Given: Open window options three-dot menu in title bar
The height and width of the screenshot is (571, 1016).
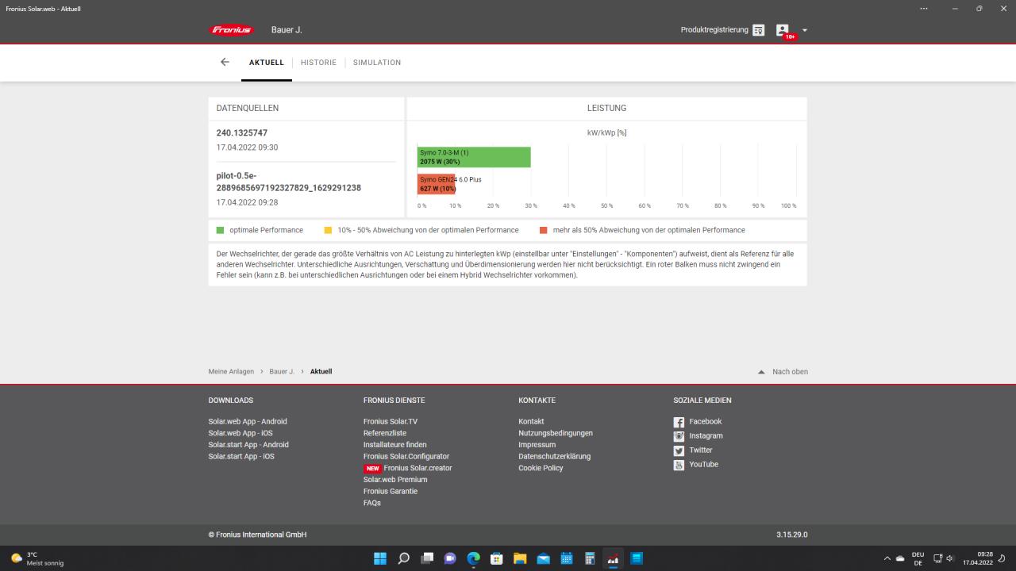Looking at the screenshot, I should click(x=923, y=8).
